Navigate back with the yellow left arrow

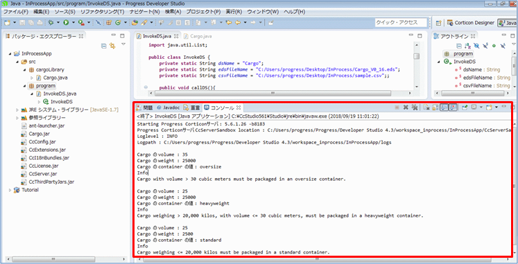click(238, 22)
